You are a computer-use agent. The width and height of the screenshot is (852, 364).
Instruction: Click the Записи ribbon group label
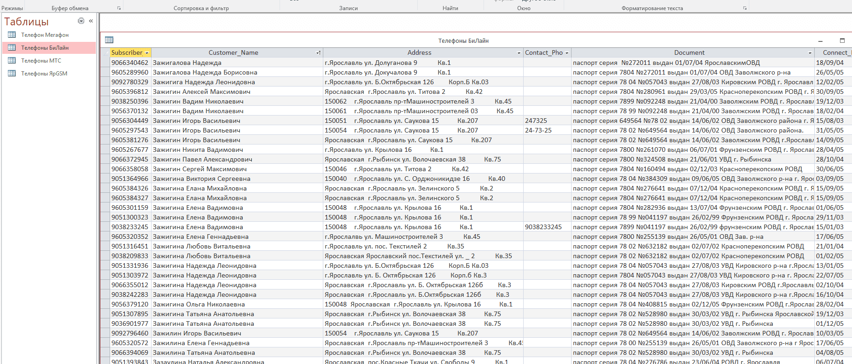click(348, 8)
